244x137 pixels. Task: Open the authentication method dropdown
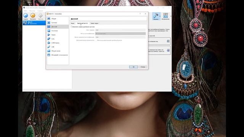coord(120,33)
